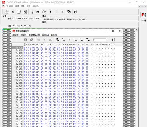Screen dimensions: 147x127
Task: Open the 编辑 menu in sector editor
Action: coord(24,35)
